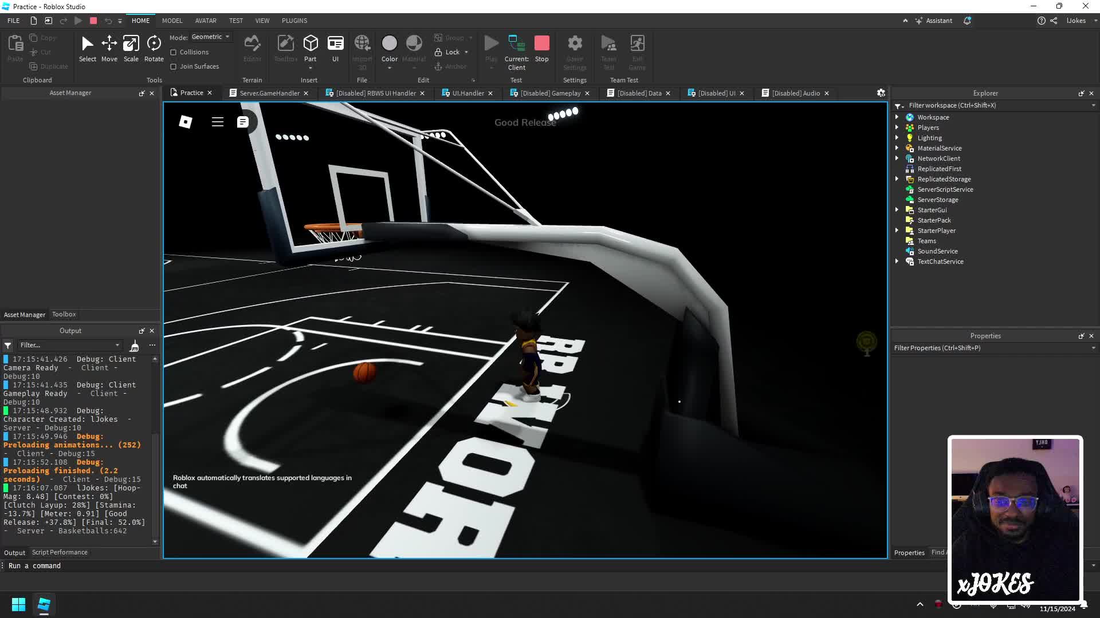Image resolution: width=1100 pixels, height=618 pixels.
Task: Open the lJokes account dropdown
Action: coord(1081,21)
